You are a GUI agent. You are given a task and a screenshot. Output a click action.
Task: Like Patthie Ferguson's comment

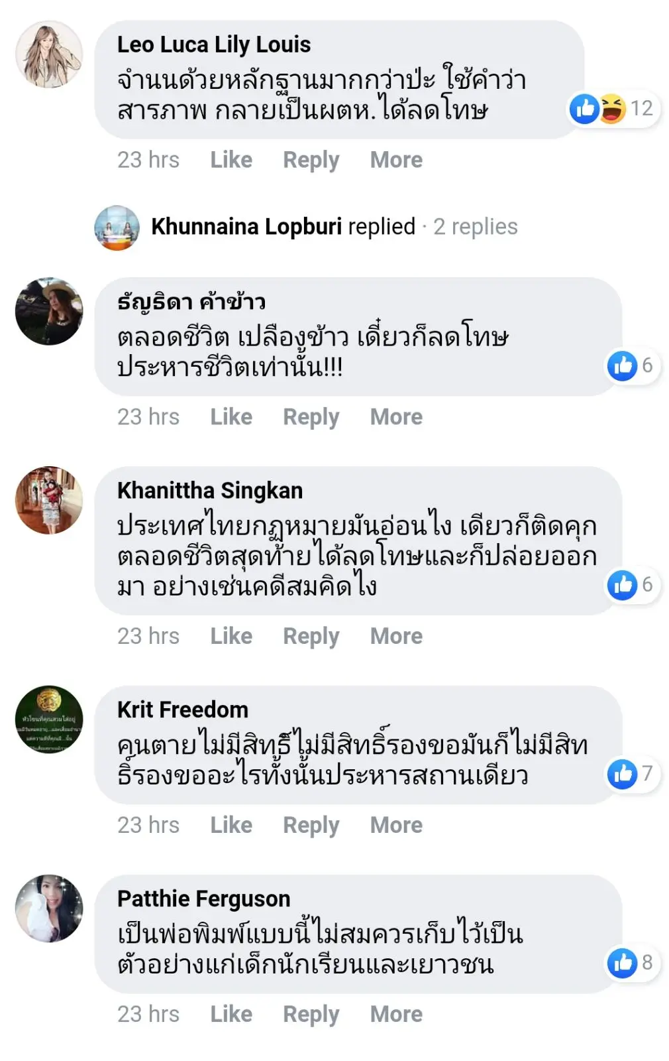(231, 1014)
